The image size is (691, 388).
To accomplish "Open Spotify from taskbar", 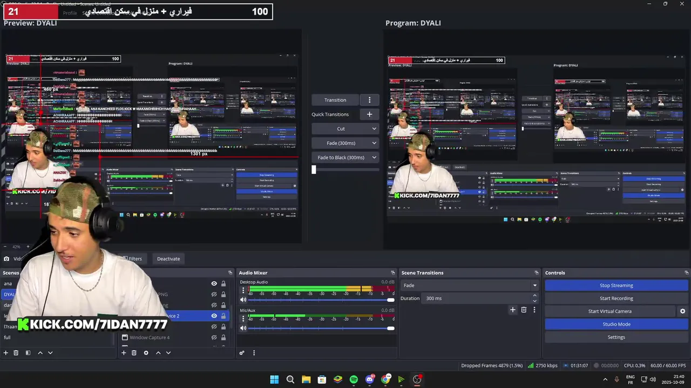I will (354, 379).
